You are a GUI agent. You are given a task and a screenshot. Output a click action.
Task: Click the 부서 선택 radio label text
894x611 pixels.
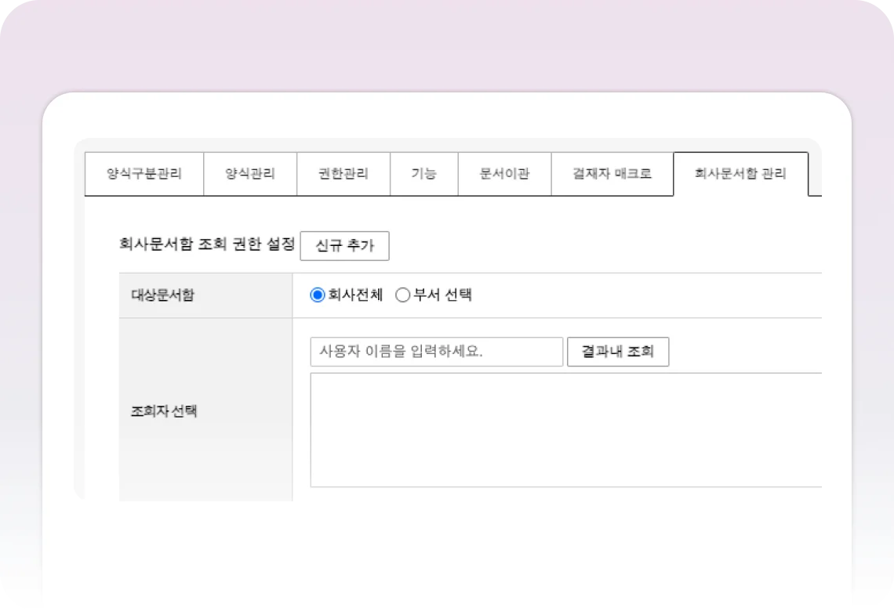(x=442, y=295)
